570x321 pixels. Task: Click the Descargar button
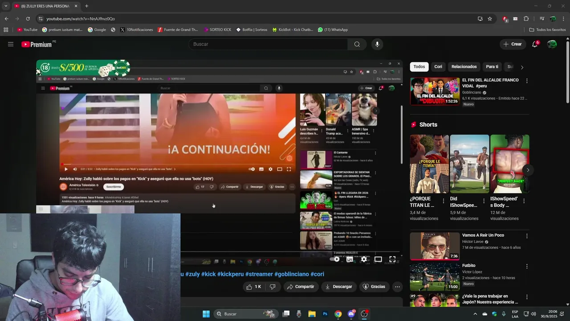[x=338, y=287]
